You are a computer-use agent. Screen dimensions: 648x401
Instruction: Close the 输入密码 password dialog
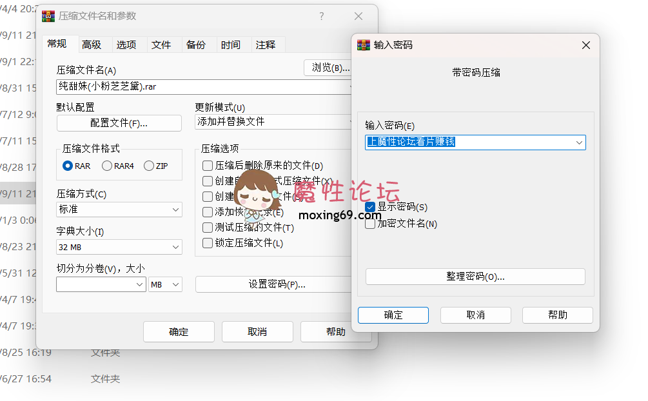coord(585,45)
